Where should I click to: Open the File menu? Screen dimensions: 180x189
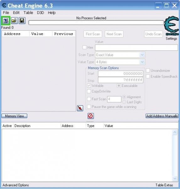6,13
